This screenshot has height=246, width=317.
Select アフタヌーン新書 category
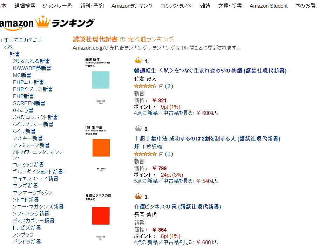tap(31, 145)
